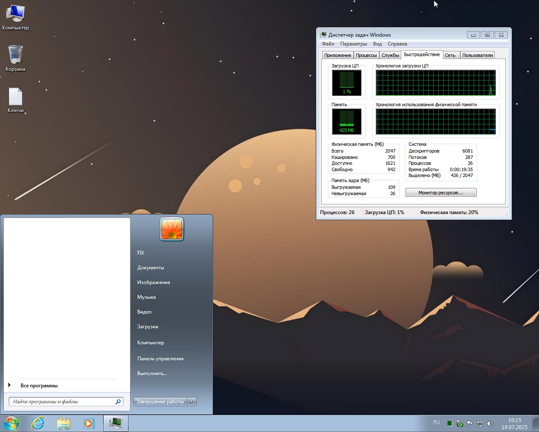This screenshot has width=539, height=432.
Task: Open Internet Explorer from the taskbar
Action: coord(38,423)
